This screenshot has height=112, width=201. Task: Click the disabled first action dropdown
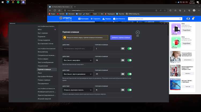pyautogui.click(x=78, y=49)
